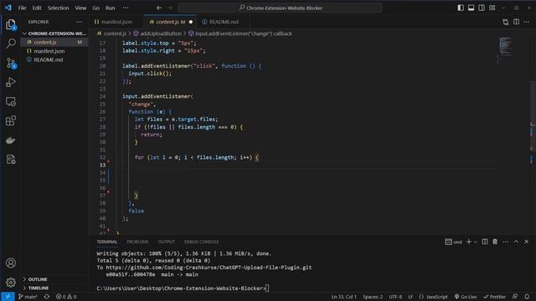Maximize the panel with the chevron
The image size is (536, 301).
pyautogui.click(x=516, y=242)
